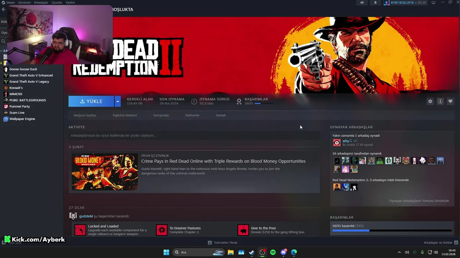
Task: Open friend why's profile name
Action: tap(346, 141)
